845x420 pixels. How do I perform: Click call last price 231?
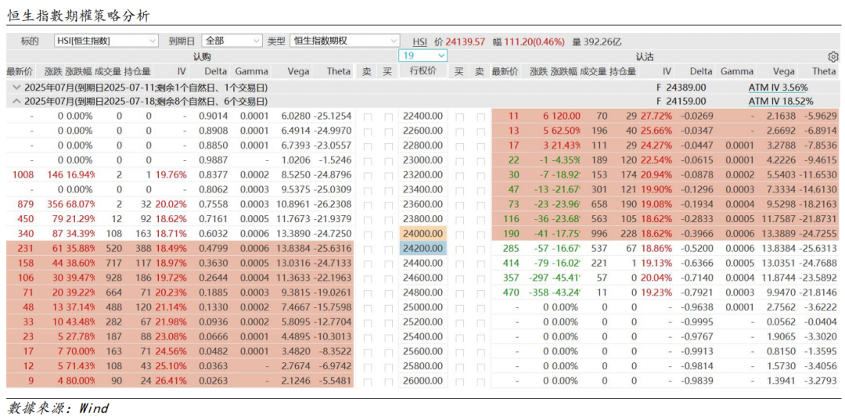(25, 249)
